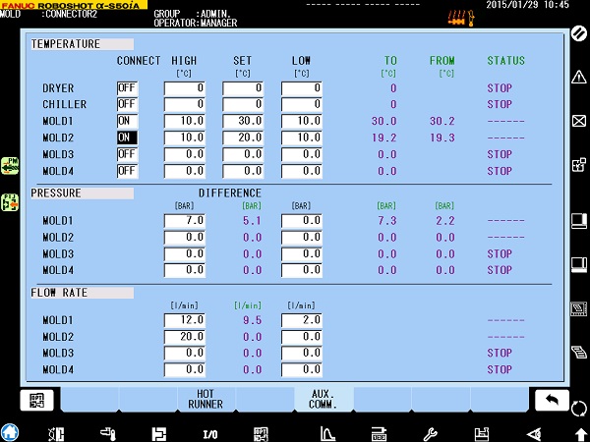This screenshot has width=590, height=442.
Task: Click the green PIJ arrow icon on left edge
Action: pos(10,202)
